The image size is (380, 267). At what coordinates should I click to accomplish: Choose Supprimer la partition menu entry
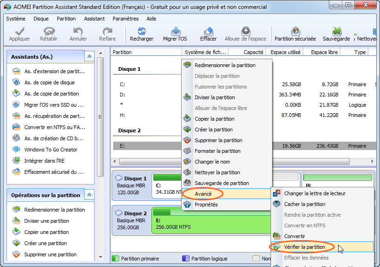point(226,140)
